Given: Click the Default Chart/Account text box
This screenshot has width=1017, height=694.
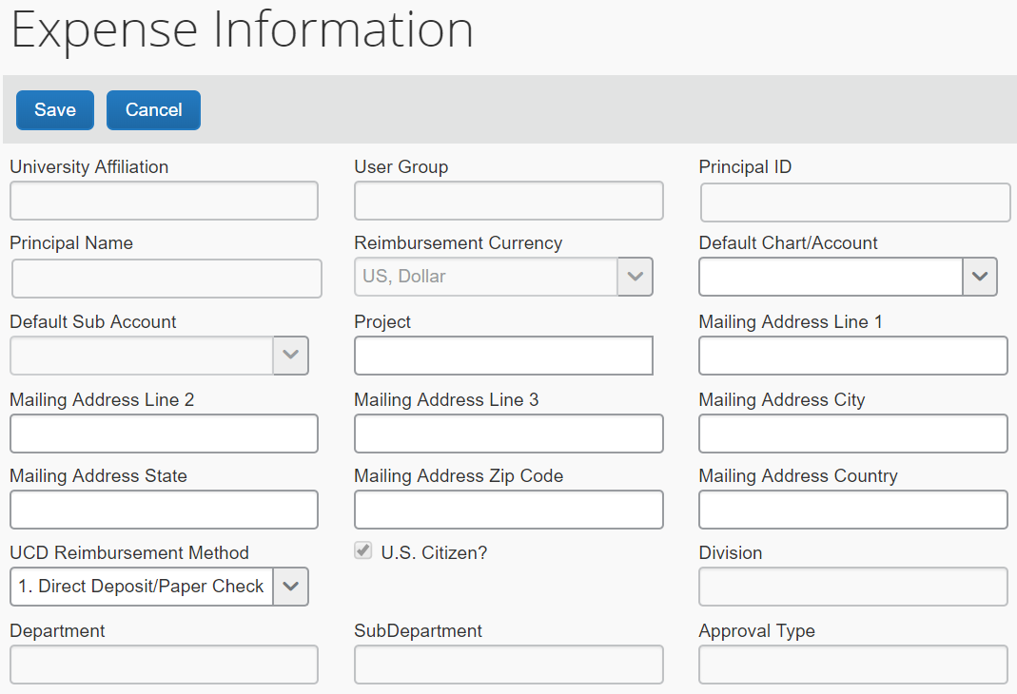Looking at the screenshot, I should coord(831,277).
